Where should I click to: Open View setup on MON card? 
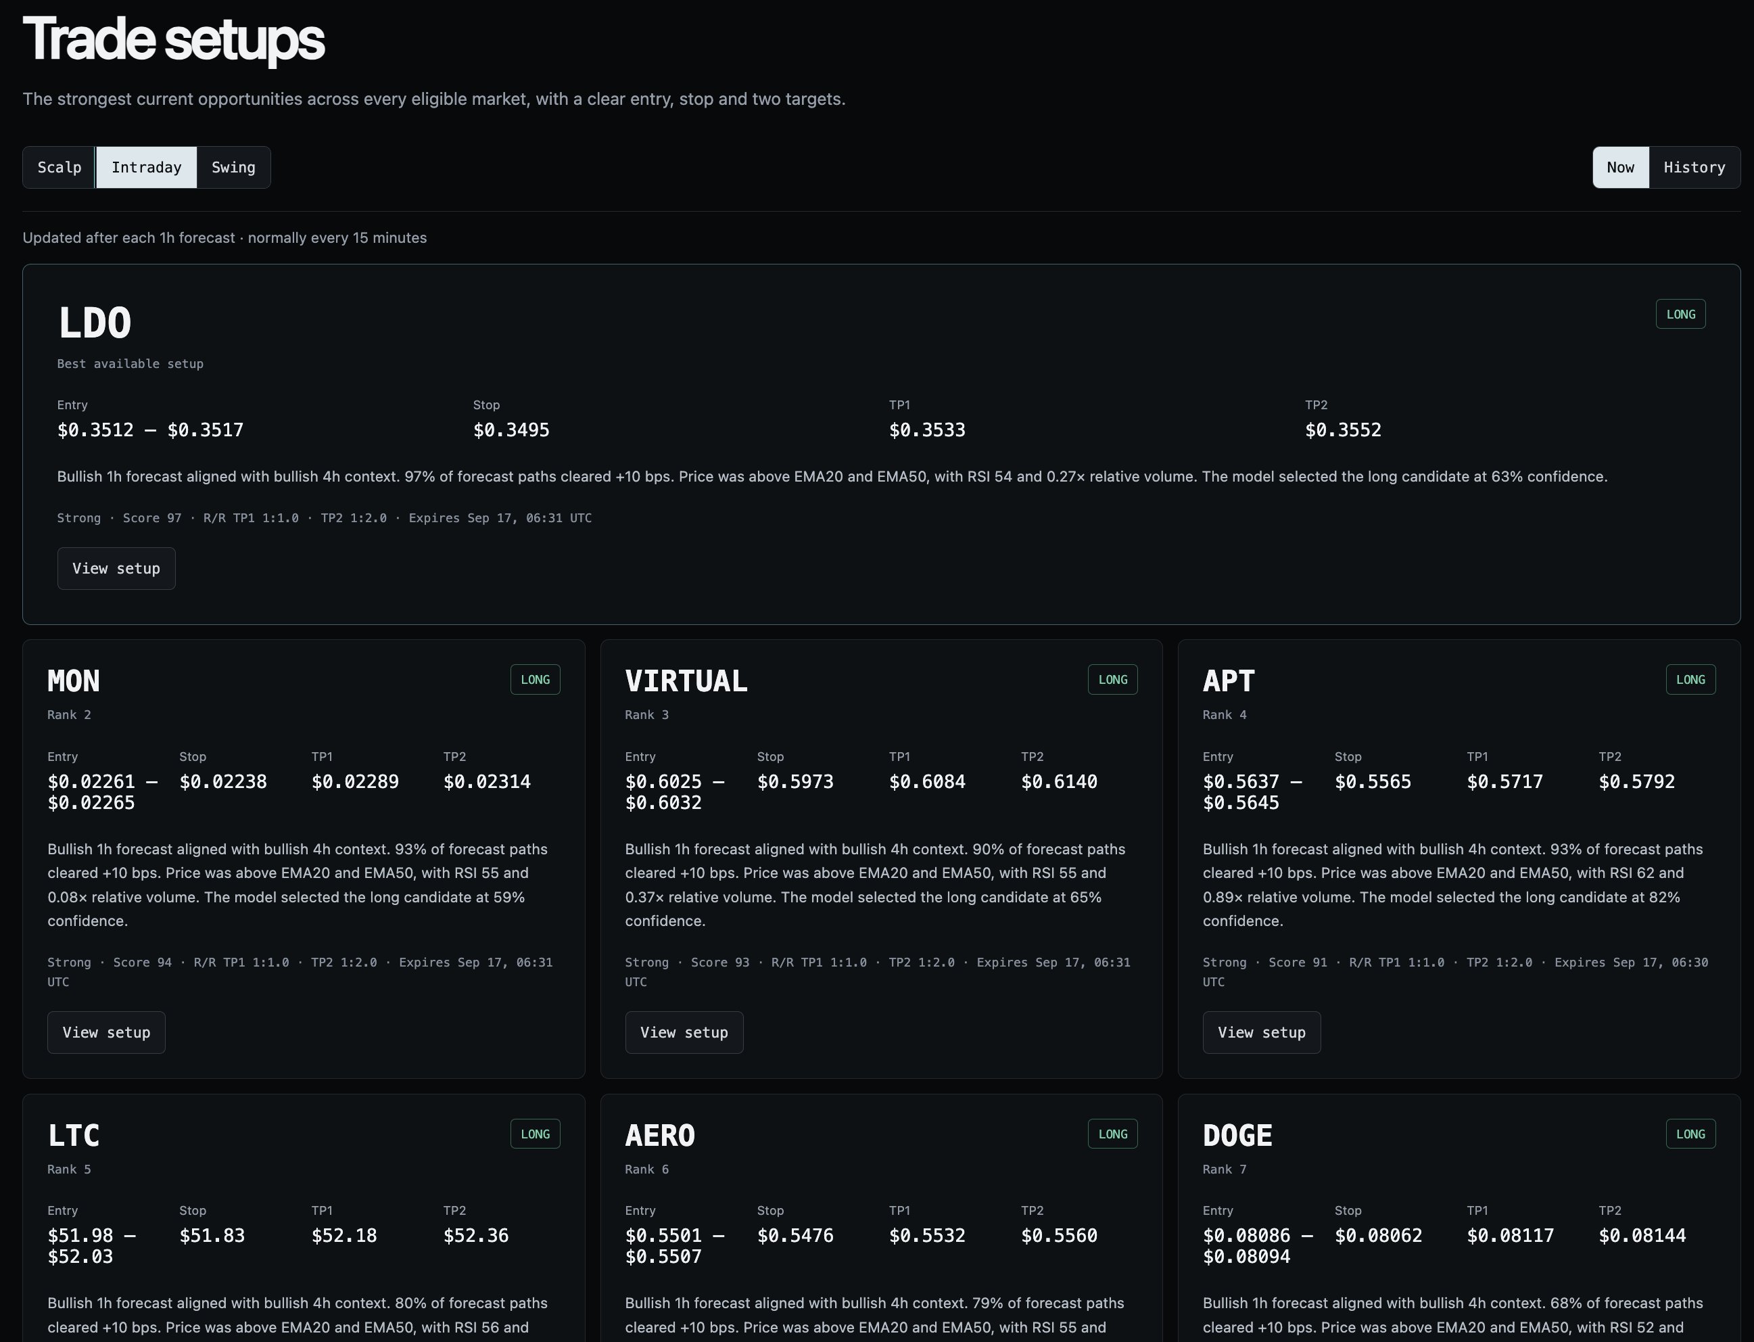click(x=106, y=1032)
